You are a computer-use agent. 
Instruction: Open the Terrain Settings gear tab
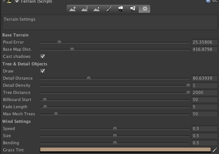pos(145,9)
